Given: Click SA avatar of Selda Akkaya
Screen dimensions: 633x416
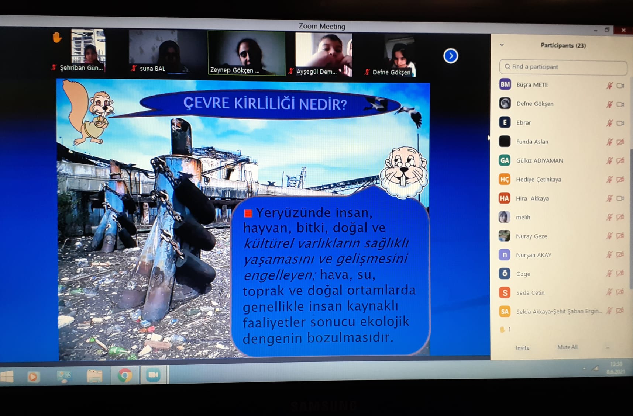Looking at the screenshot, I should 505,311.
